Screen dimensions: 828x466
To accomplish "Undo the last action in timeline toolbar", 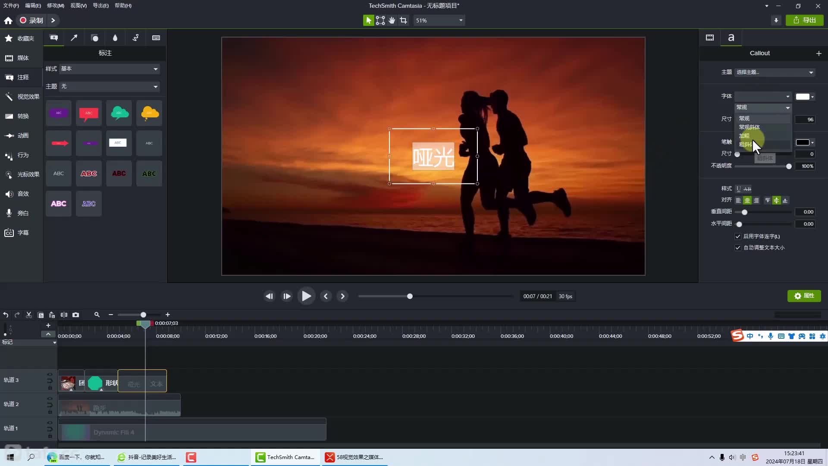I will click(6, 315).
